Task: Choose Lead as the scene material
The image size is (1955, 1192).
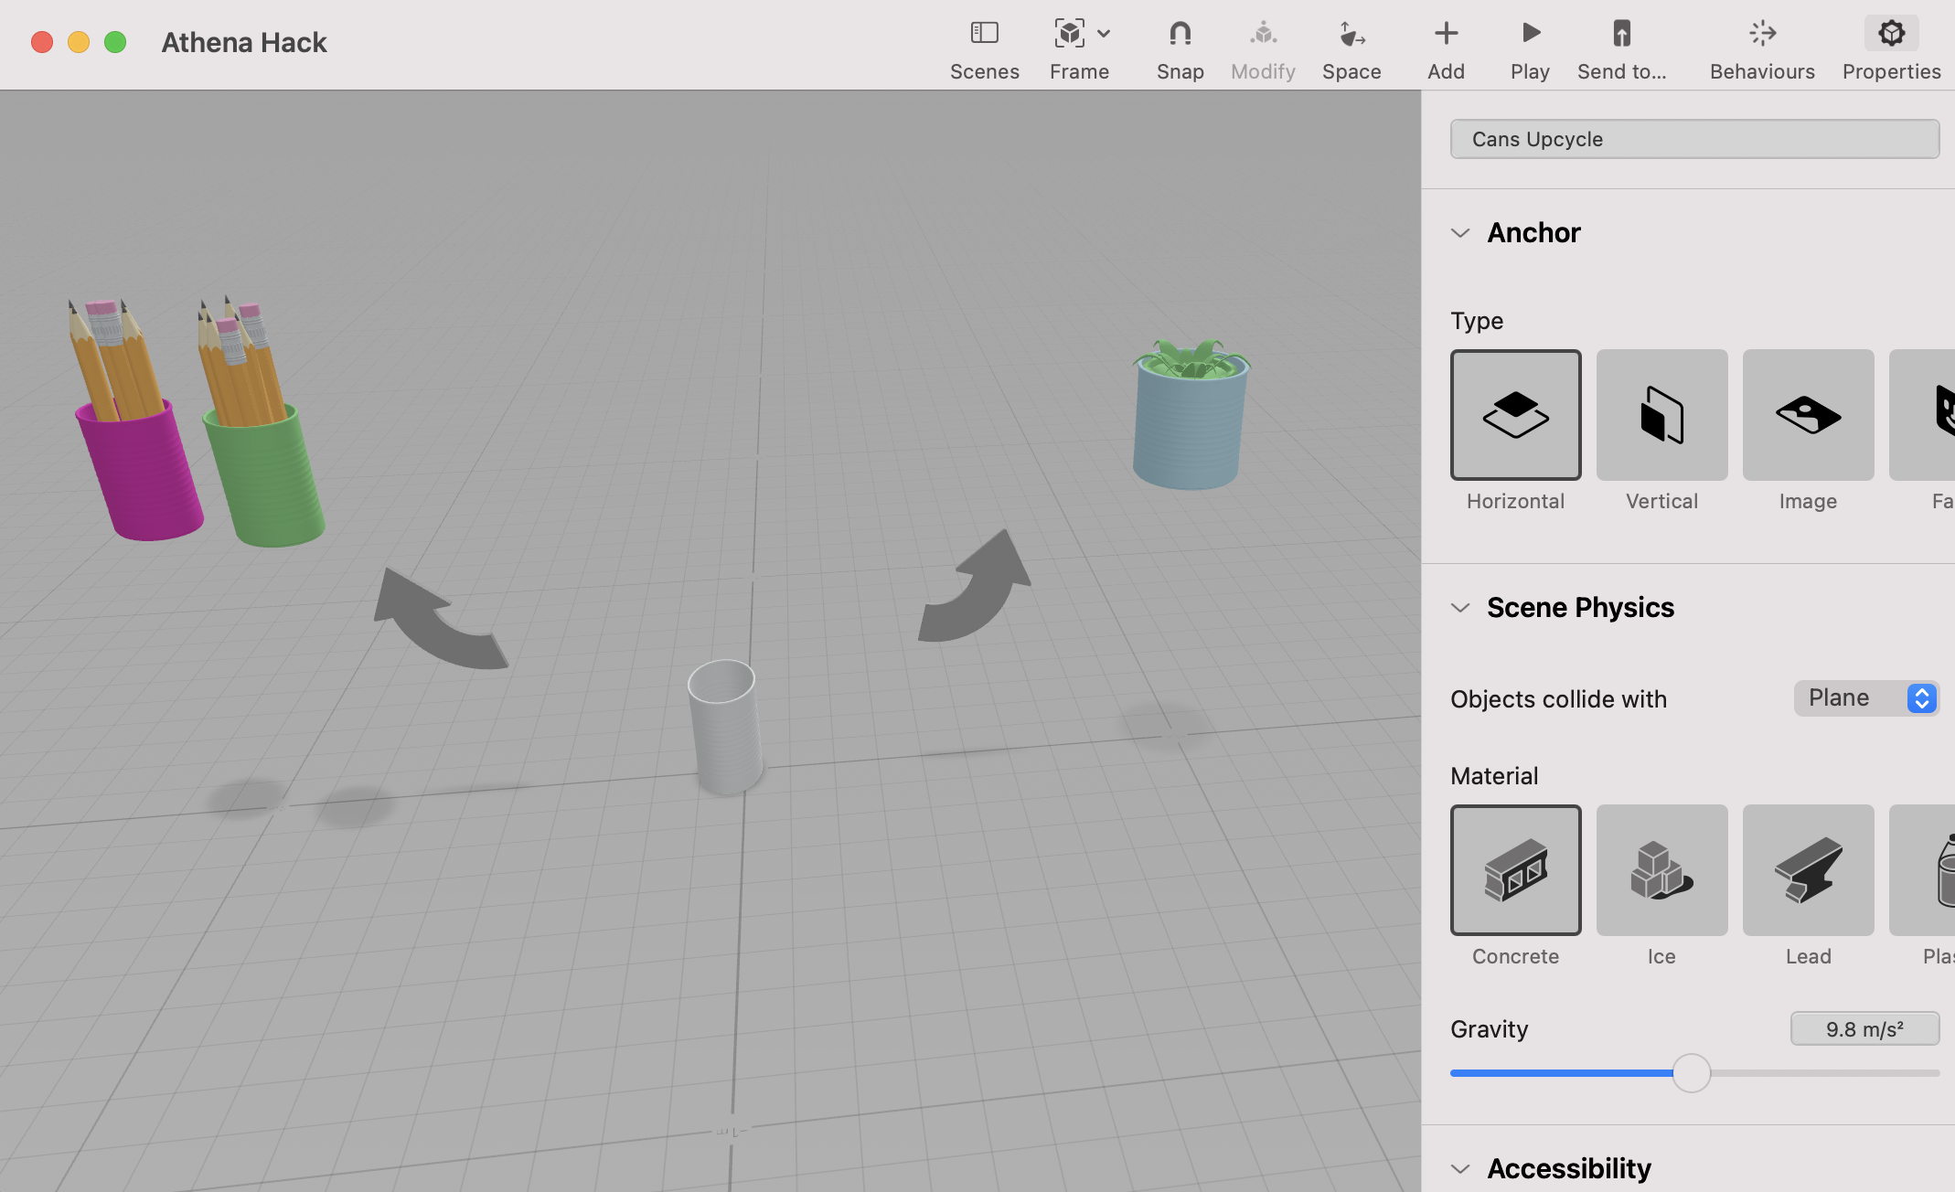Action: (1808, 870)
